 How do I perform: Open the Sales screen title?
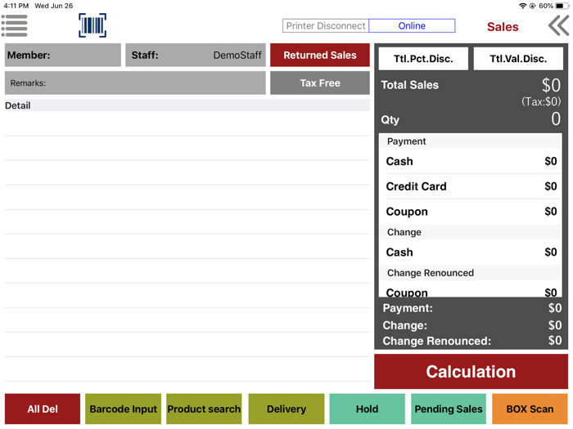(503, 27)
